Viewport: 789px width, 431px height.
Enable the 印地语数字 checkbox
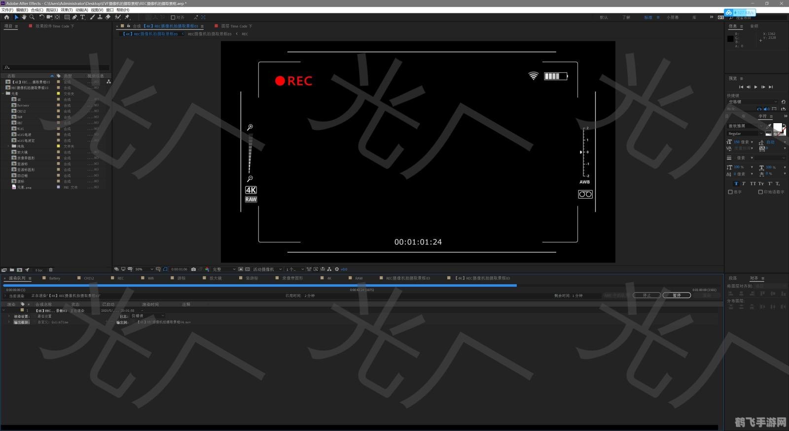pyautogui.click(x=760, y=192)
